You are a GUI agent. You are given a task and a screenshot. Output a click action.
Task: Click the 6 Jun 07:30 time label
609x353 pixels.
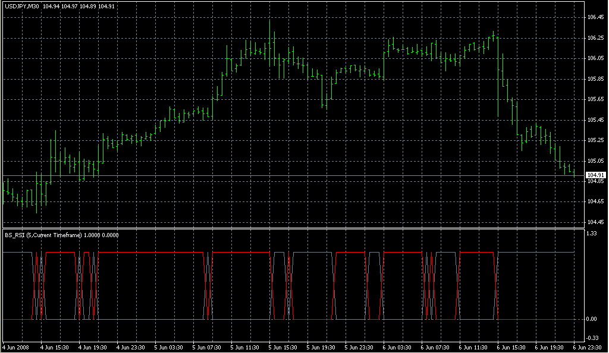coord(435,348)
